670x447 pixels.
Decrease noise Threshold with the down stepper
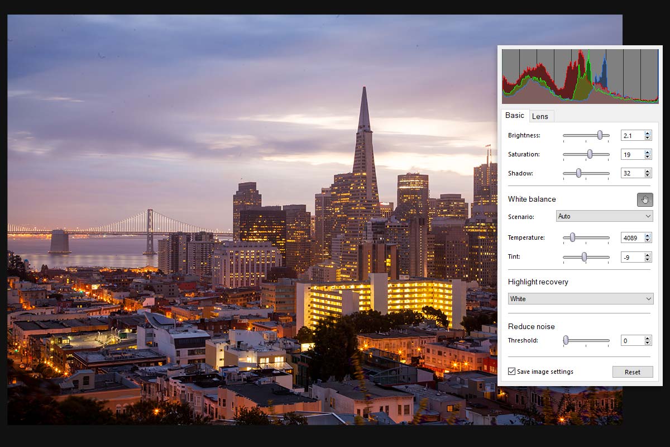(x=648, y=343)
